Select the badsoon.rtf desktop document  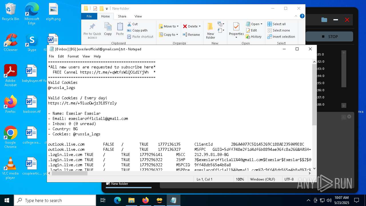click(32, 104)
